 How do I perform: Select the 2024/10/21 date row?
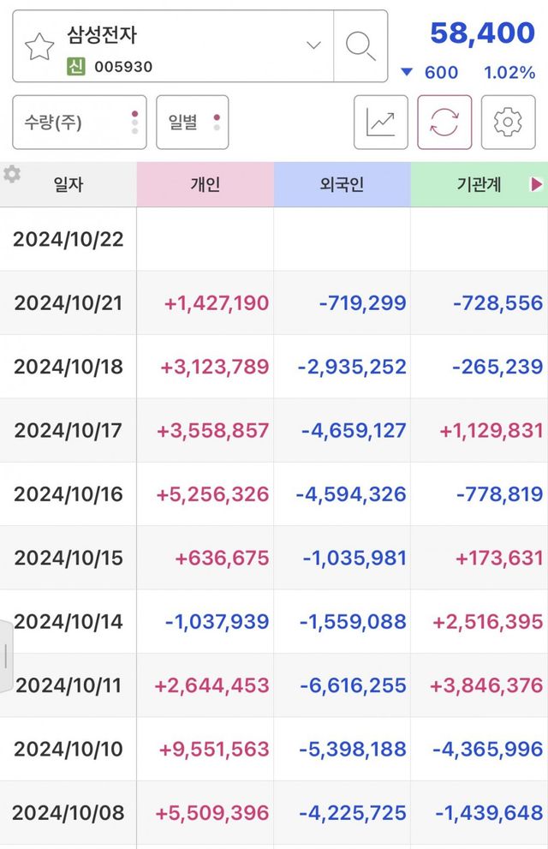click(68, 302)
